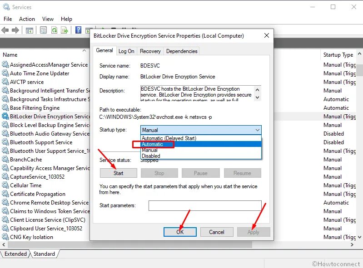Click horizontal scrollbar right arrow

click(x=352, y=244)
